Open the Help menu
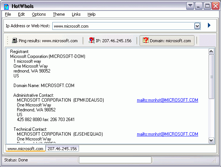 [x=92, y=14]
